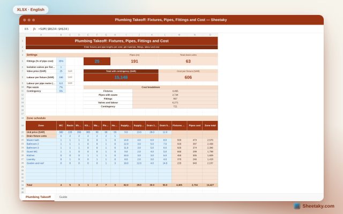This screenshot has height=214, width=343.
Task: Select the Pipe waste value 7%
Action: (61, 87)
